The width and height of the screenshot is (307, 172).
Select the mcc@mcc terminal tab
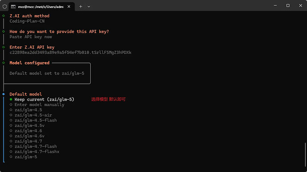[41, 7]
